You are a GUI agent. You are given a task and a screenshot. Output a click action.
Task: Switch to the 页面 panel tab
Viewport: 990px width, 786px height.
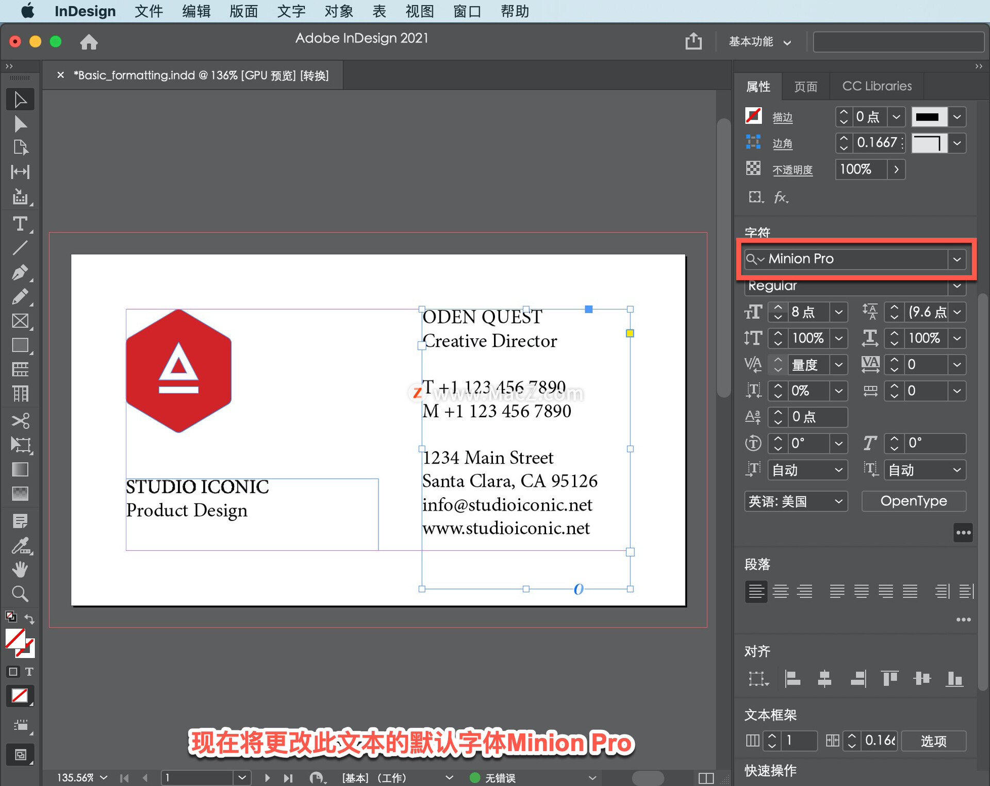tap(806, 86)
